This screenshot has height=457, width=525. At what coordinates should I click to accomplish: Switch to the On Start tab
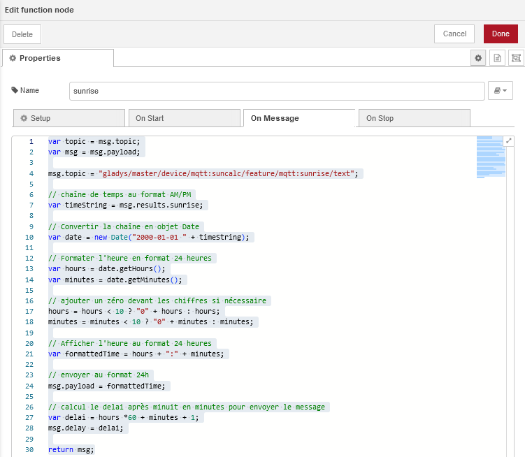click(x=184, y=119)
